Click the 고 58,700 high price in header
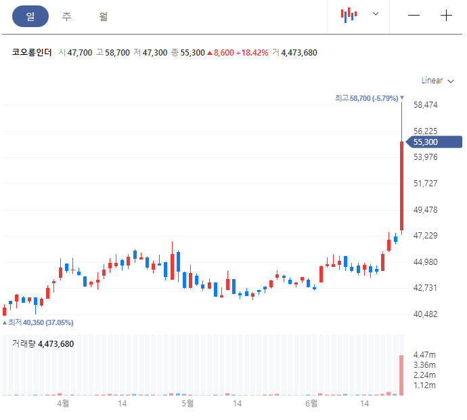Screen dimensions: 467x420 [x=113, y=53]
